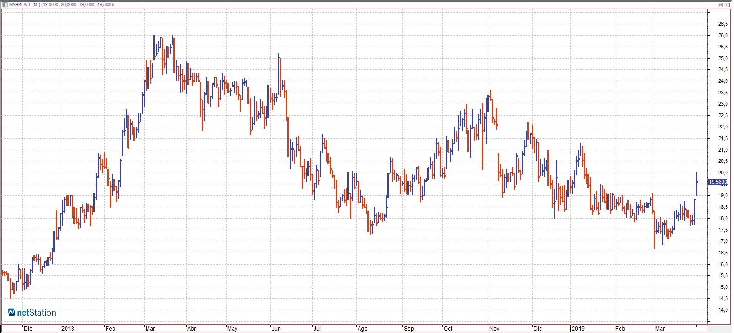Image resolution: width=734 pixels, height=333 pixels.
Task: Click the 14,0 price axis label
Action: (x=723, y=310)
